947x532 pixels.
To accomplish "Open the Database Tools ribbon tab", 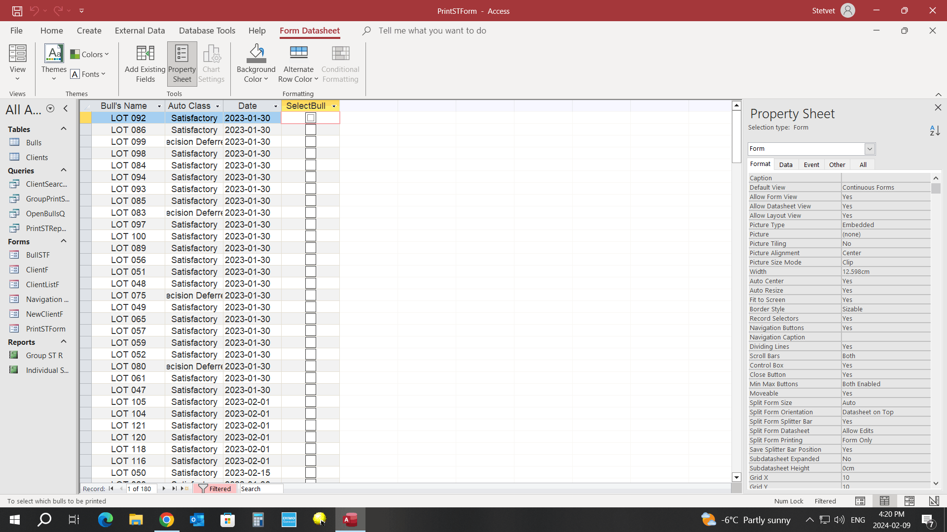I will (207, 31).
